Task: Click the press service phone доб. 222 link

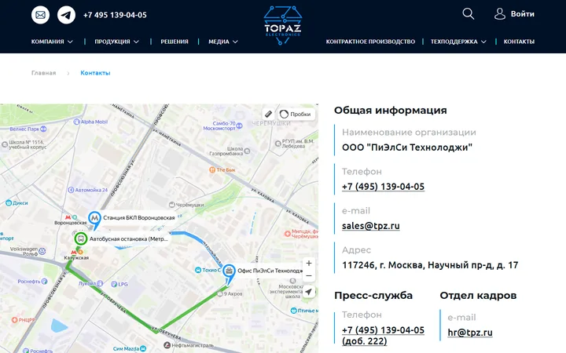Action: [x=383, y=336]
